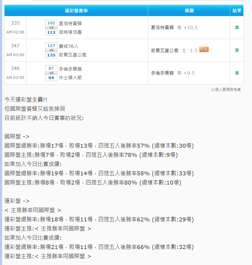The height and width of the screenshot is (265, 252).
Task: Click the score 112 for 底特律活塞
Action: [51, 32]
